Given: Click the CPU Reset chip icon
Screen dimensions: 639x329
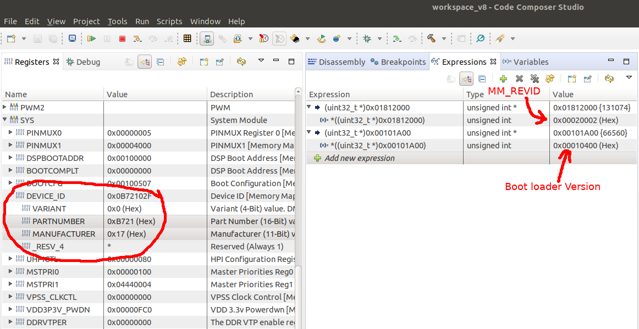Looking at the screenshot, I should tap(295, 38).
